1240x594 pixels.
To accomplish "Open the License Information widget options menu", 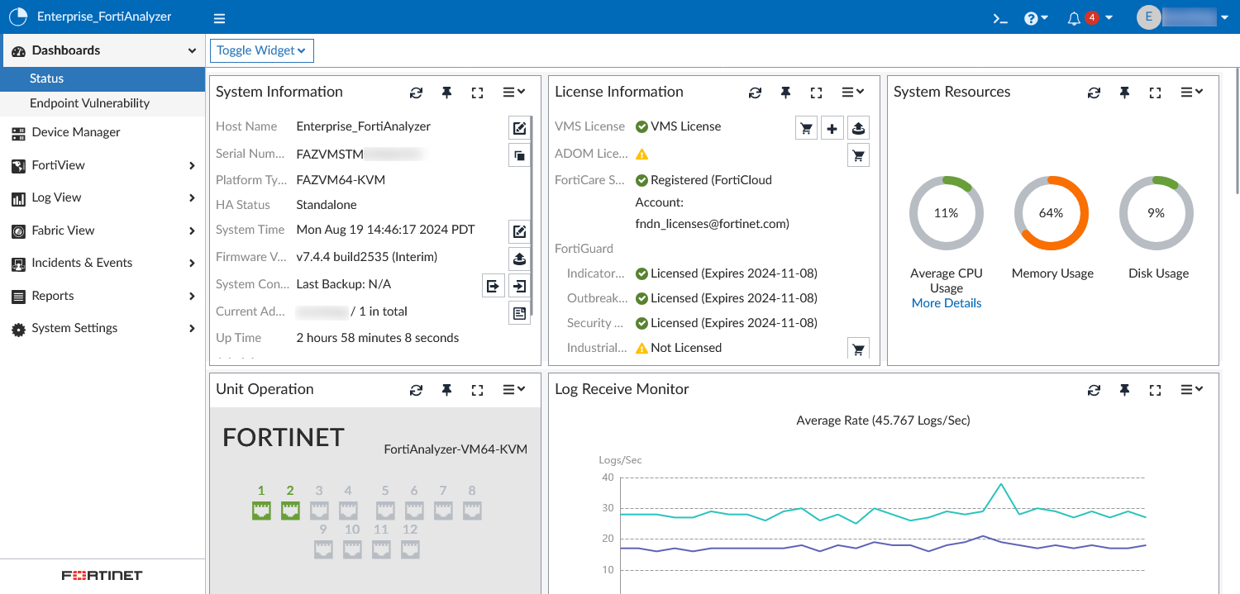I will 853,93.
